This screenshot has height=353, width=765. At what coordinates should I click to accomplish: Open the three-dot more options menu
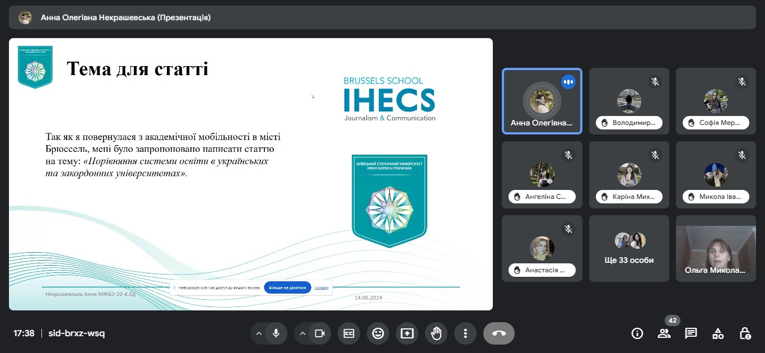tap(465, 333)
